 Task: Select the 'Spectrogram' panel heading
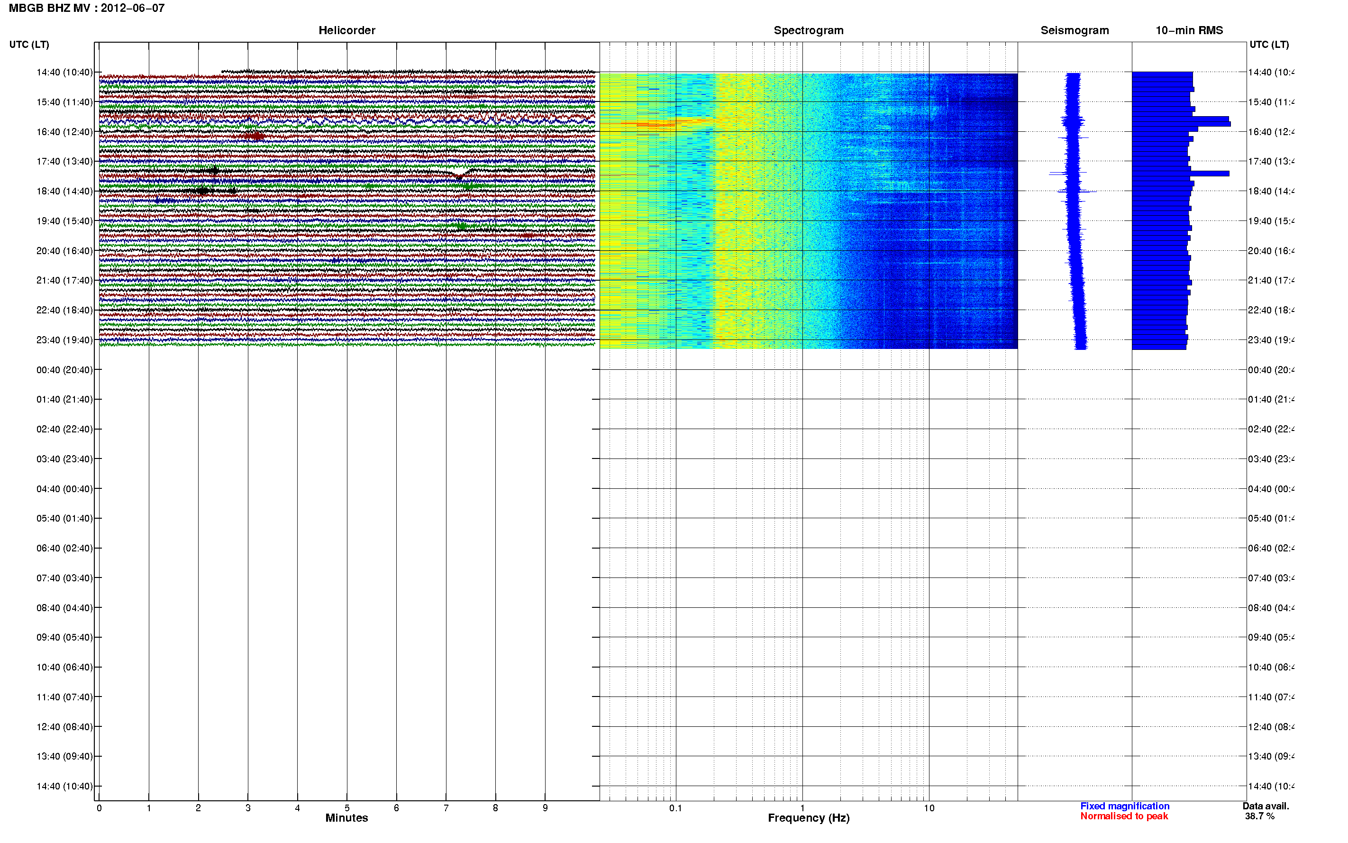[809, 30]
